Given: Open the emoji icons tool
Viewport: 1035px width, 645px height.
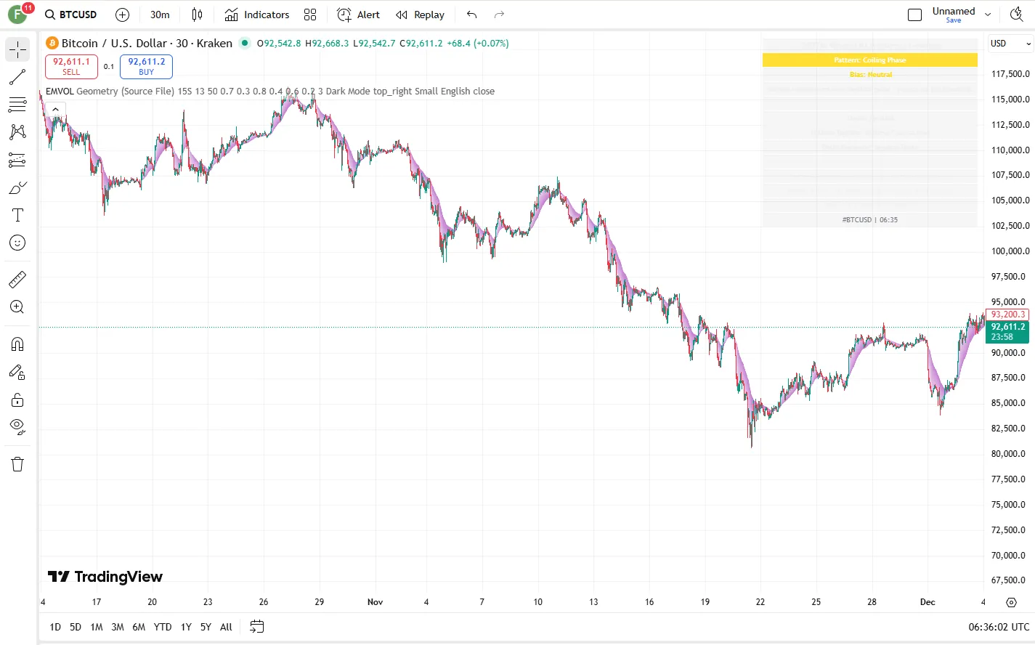Looking at the screenshot, I should click(x=17, y=243).
